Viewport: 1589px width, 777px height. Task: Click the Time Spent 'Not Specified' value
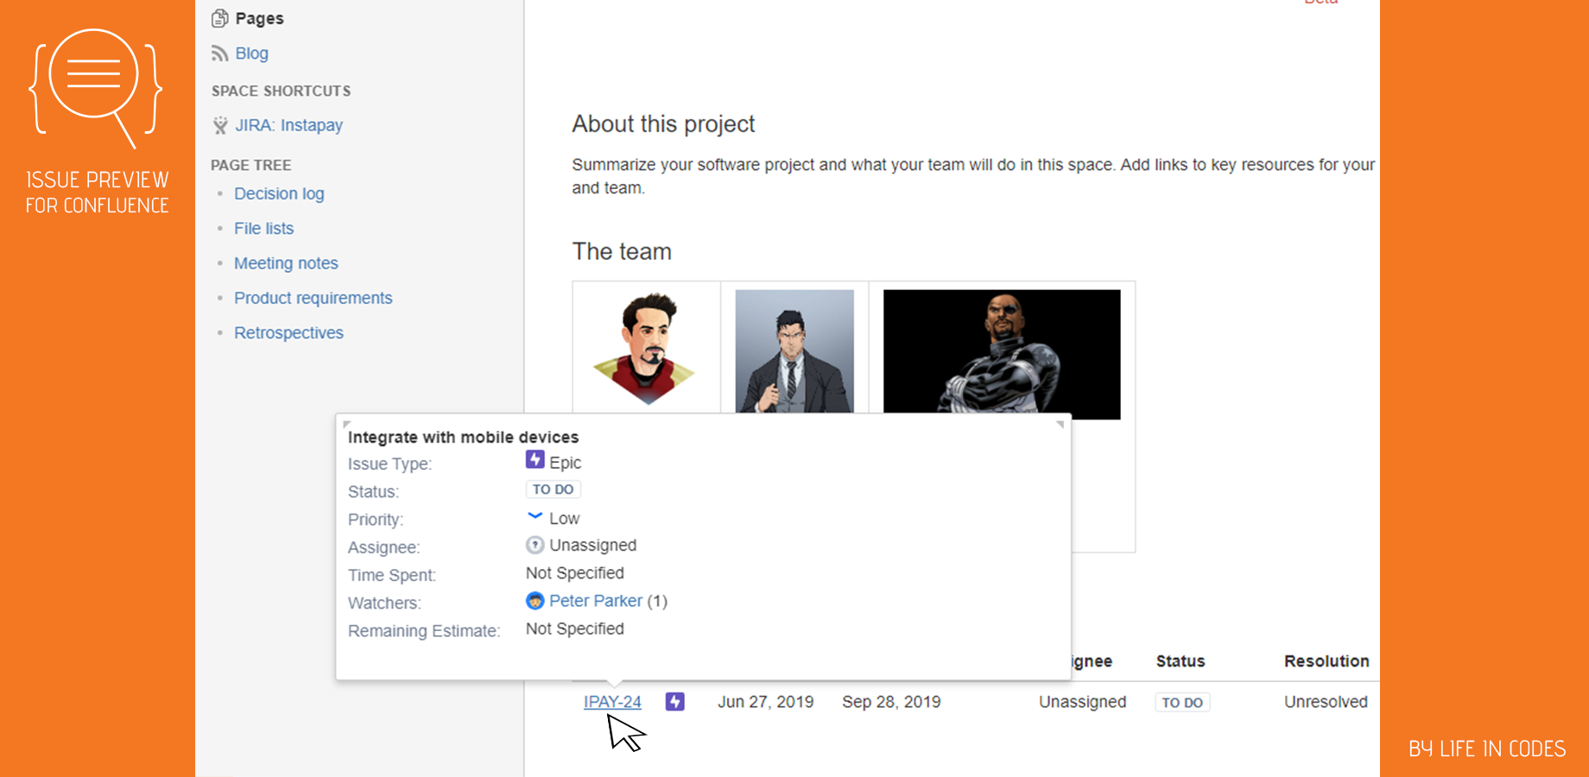(x=575, y=573)
